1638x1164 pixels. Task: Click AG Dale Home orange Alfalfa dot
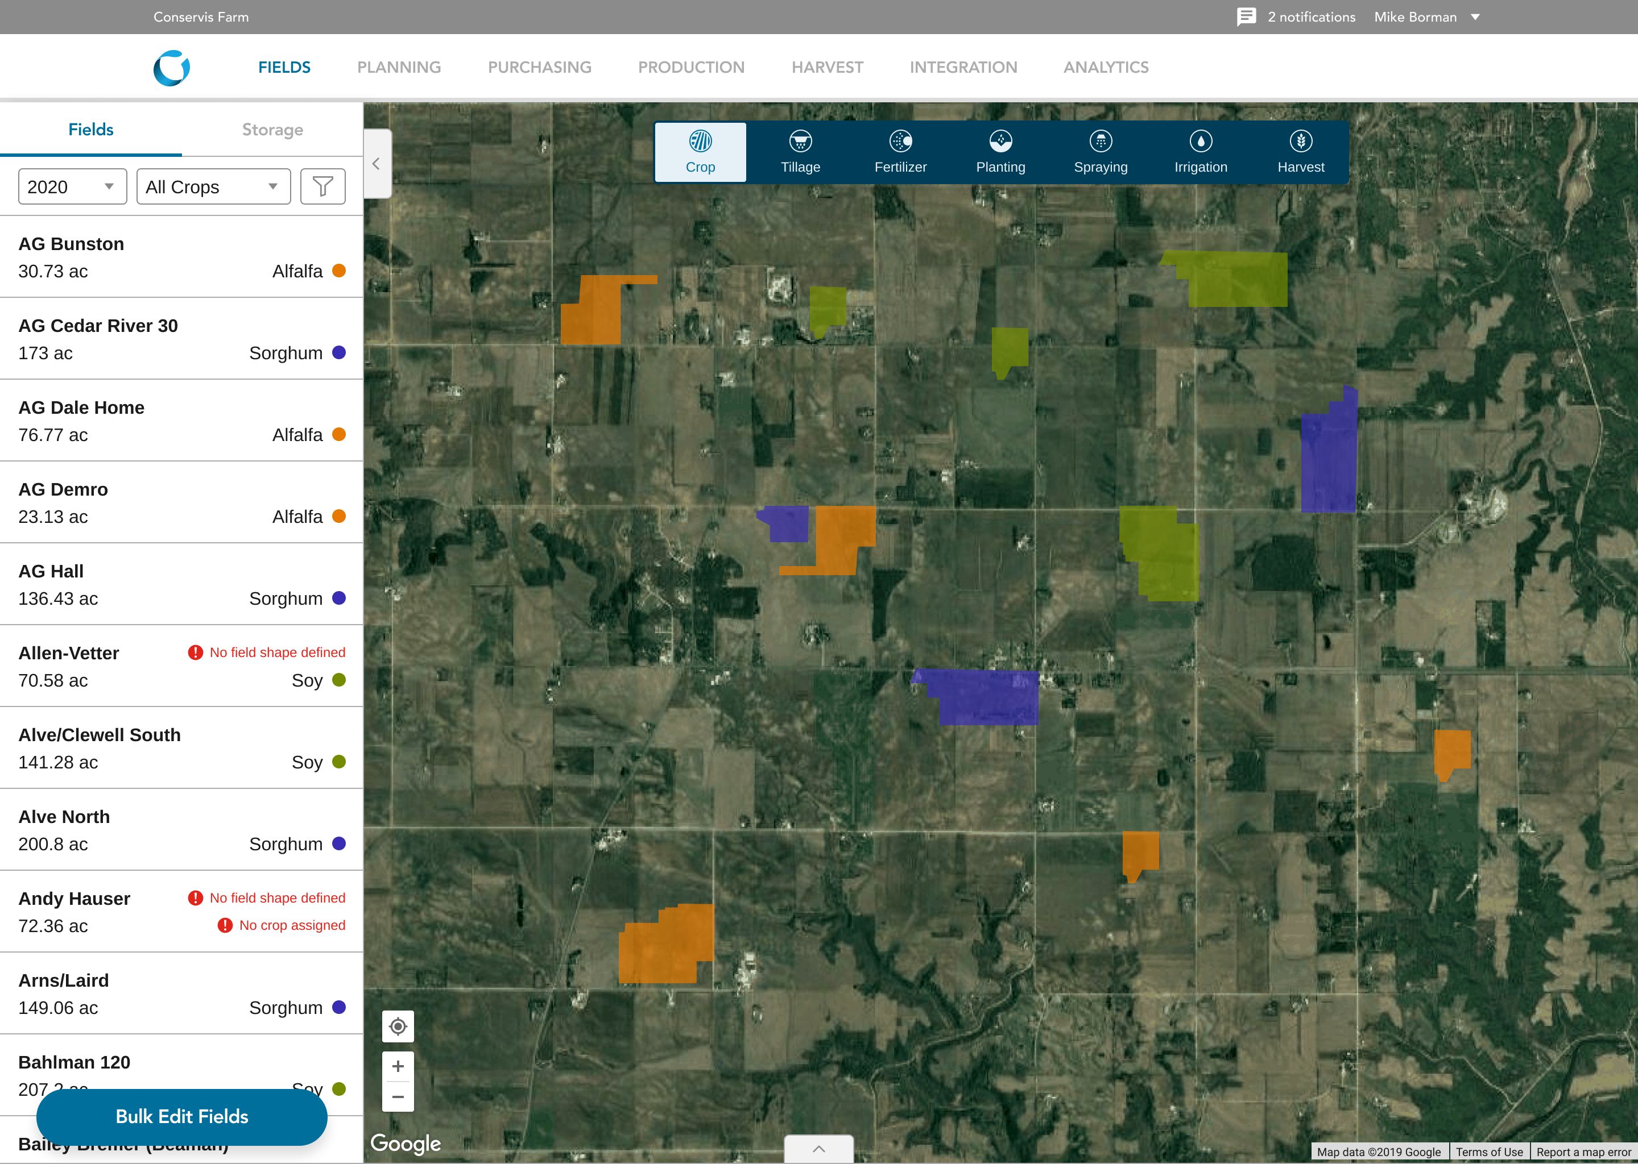coord(339,434)
